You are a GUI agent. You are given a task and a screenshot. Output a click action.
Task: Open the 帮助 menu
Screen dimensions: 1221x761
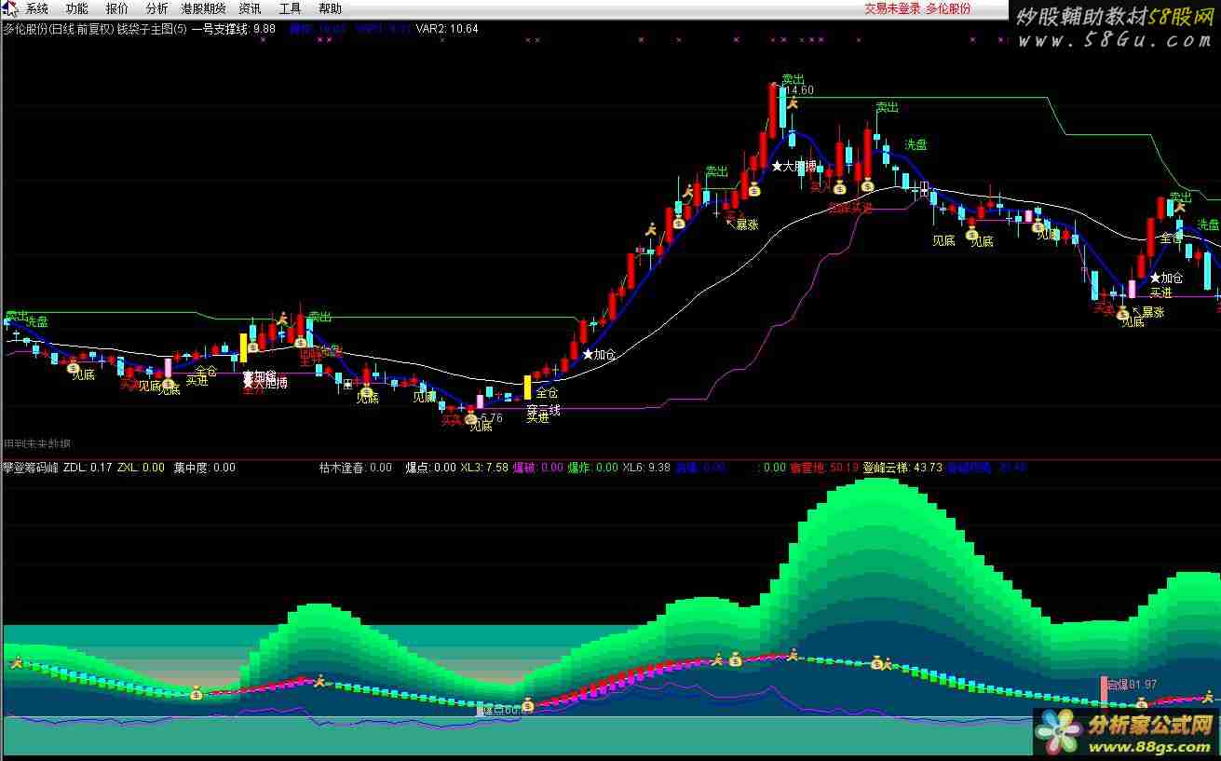[x=330, y=8]
